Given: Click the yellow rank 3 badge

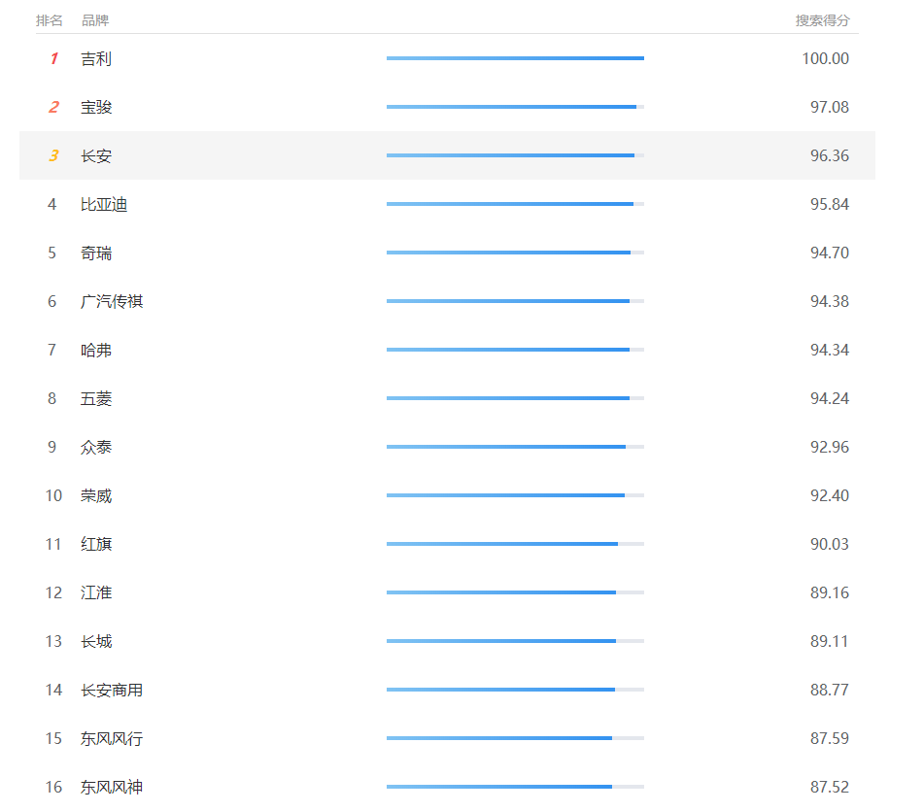Looking at the screenshot, I should (x=53, y=155).
